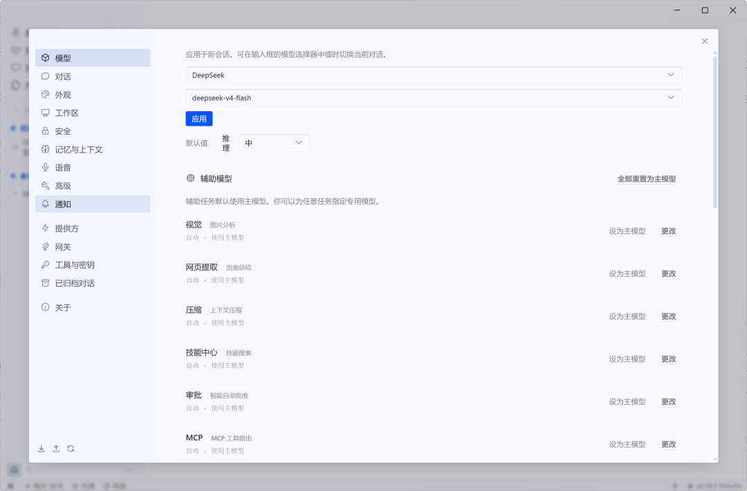The height and width of the screenshot is (491, 747).
Task: Open the 工作区 settings section
Action: (93, 113)
